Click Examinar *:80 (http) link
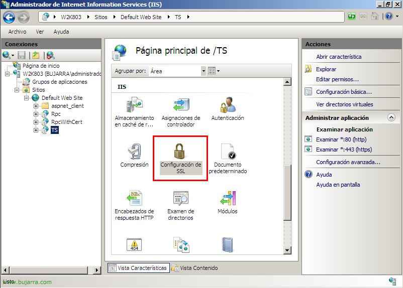The width and height of the screenshot is (403, 288). (341, 139)
